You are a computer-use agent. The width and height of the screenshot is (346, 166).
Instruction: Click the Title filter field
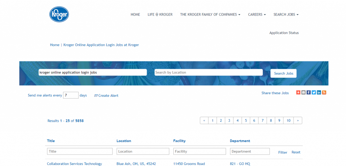(x=80, y=151)
